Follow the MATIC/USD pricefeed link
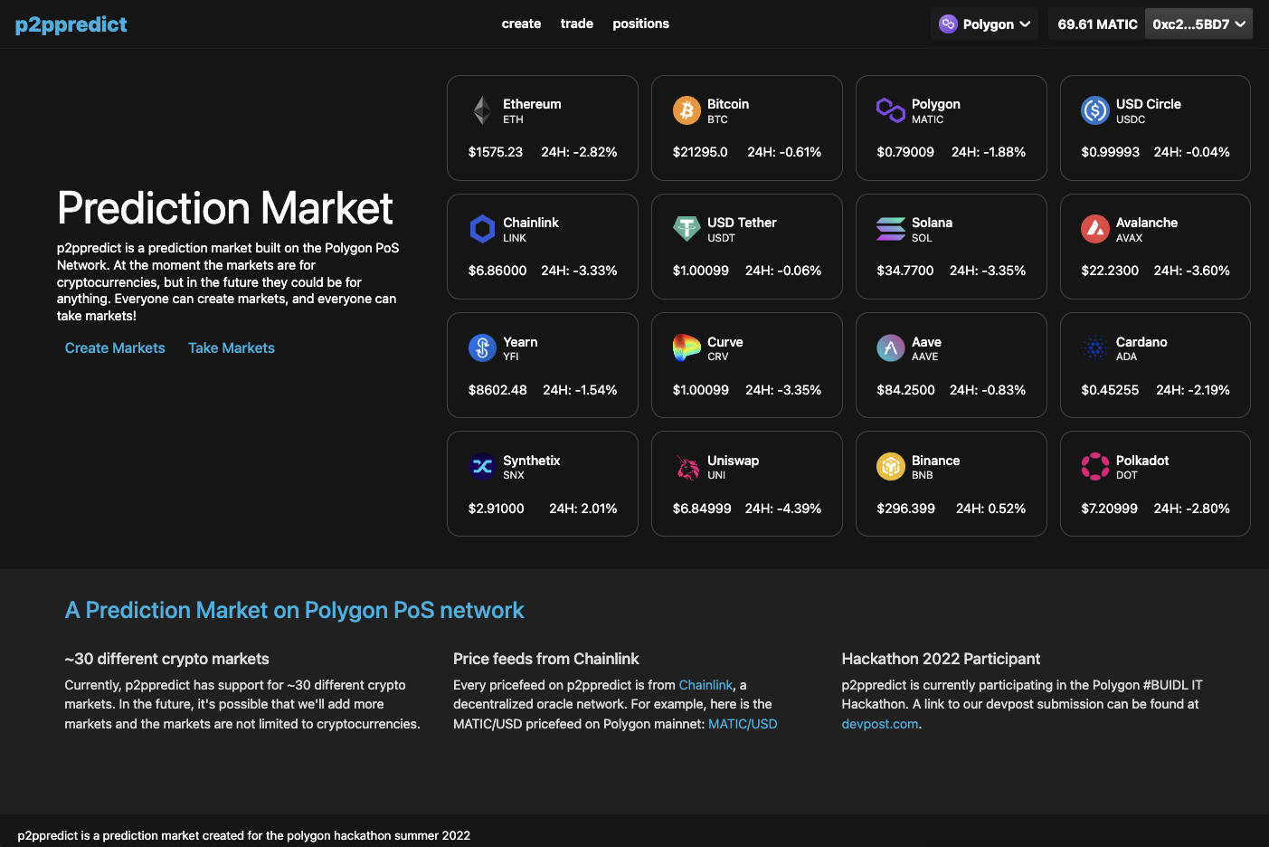The height and width of the screenshot is (847, 1269). (743, 724)
